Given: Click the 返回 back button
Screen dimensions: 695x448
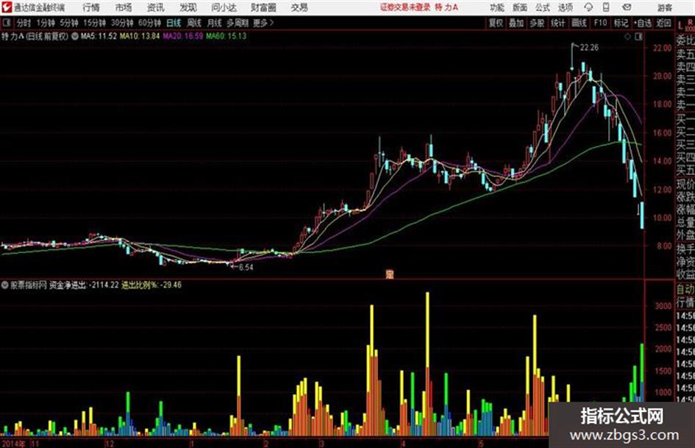Looking at the screenshot, I should point(663,23).
